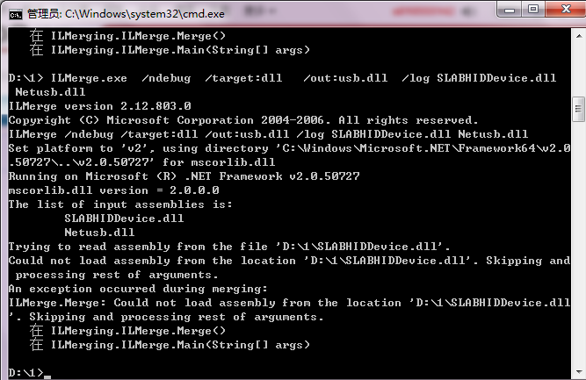Click the Copyright Microsoft Corporation line
The width and height of the screenshot is (586, 380).
tap(243, 120)
